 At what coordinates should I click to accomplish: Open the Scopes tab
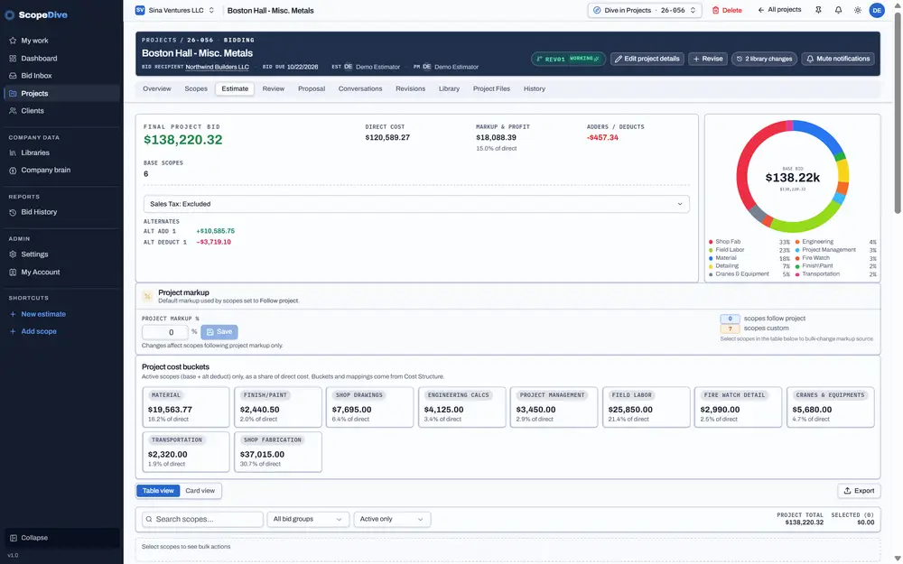[x=196, y=88]
